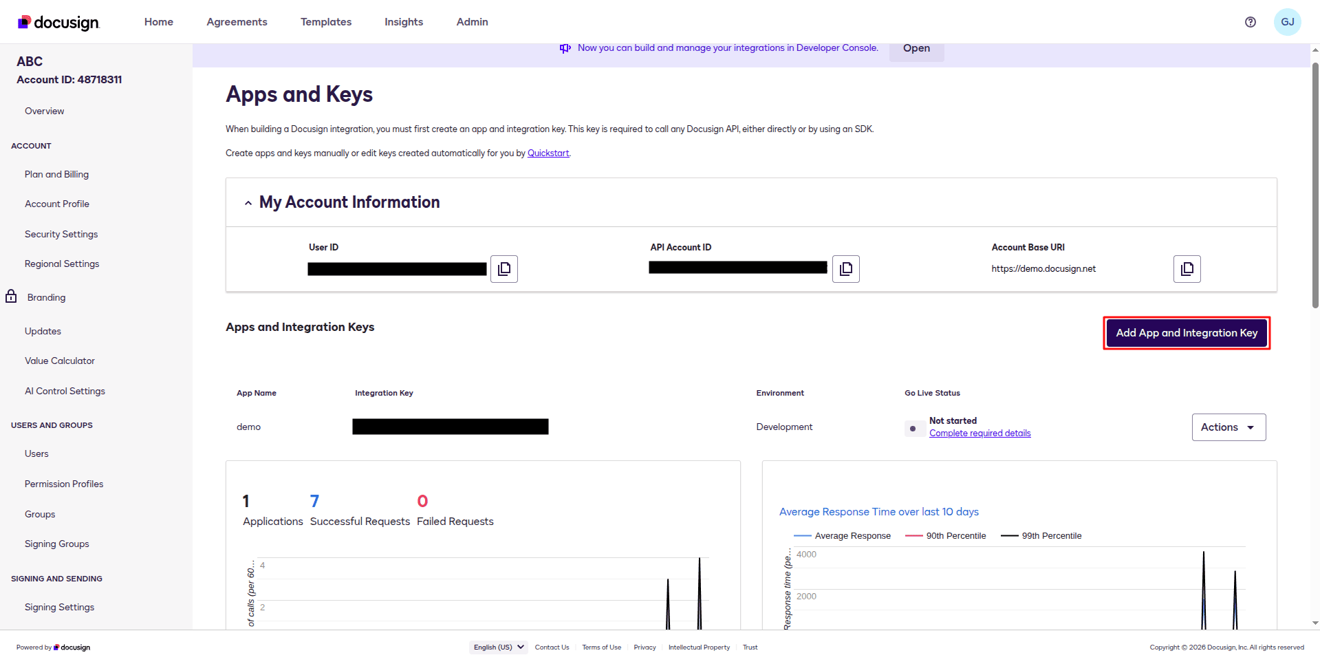Follow the Quickstart link
The image size is (1320, 664).
548,153
